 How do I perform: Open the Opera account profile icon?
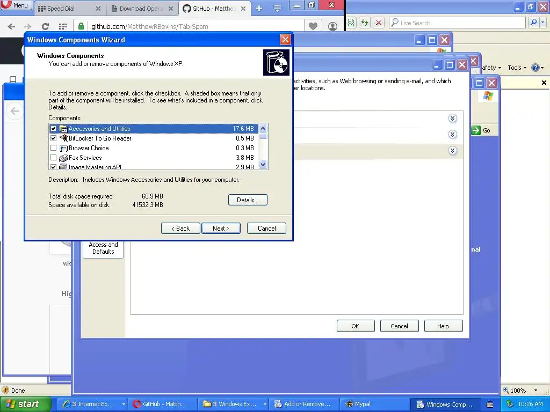[x=332, y=26]
